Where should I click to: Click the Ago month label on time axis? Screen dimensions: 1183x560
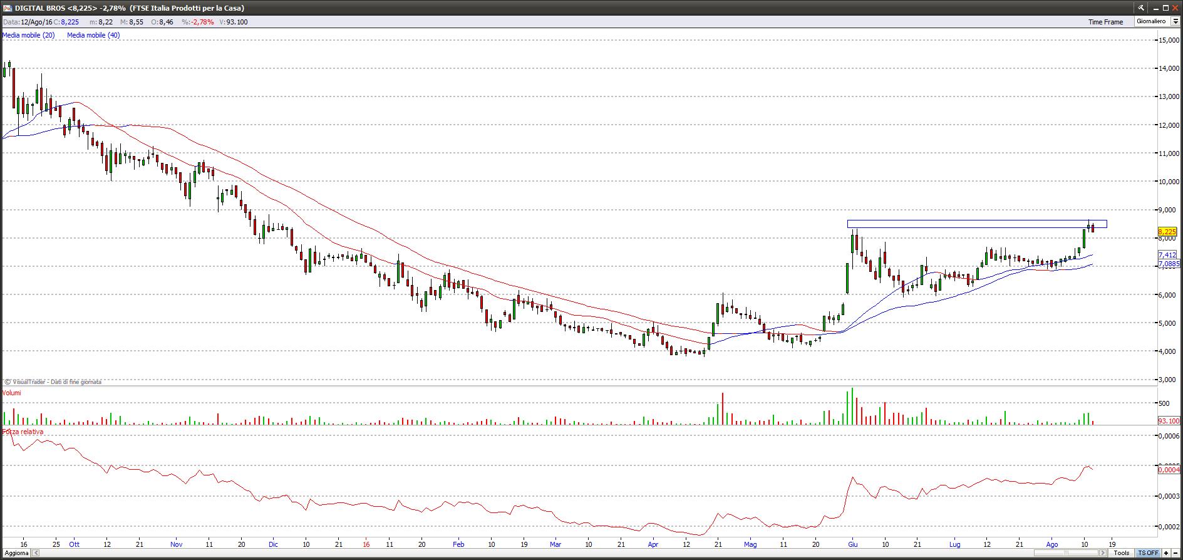coord(1052,544)
